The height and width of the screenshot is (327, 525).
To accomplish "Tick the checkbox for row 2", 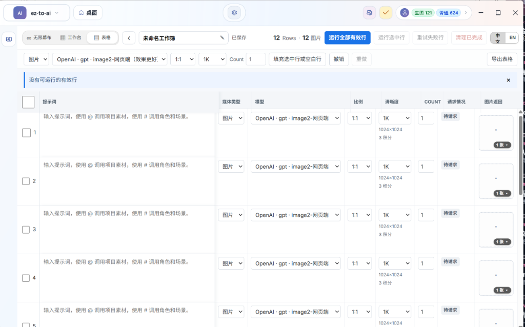I will (26, 181).
